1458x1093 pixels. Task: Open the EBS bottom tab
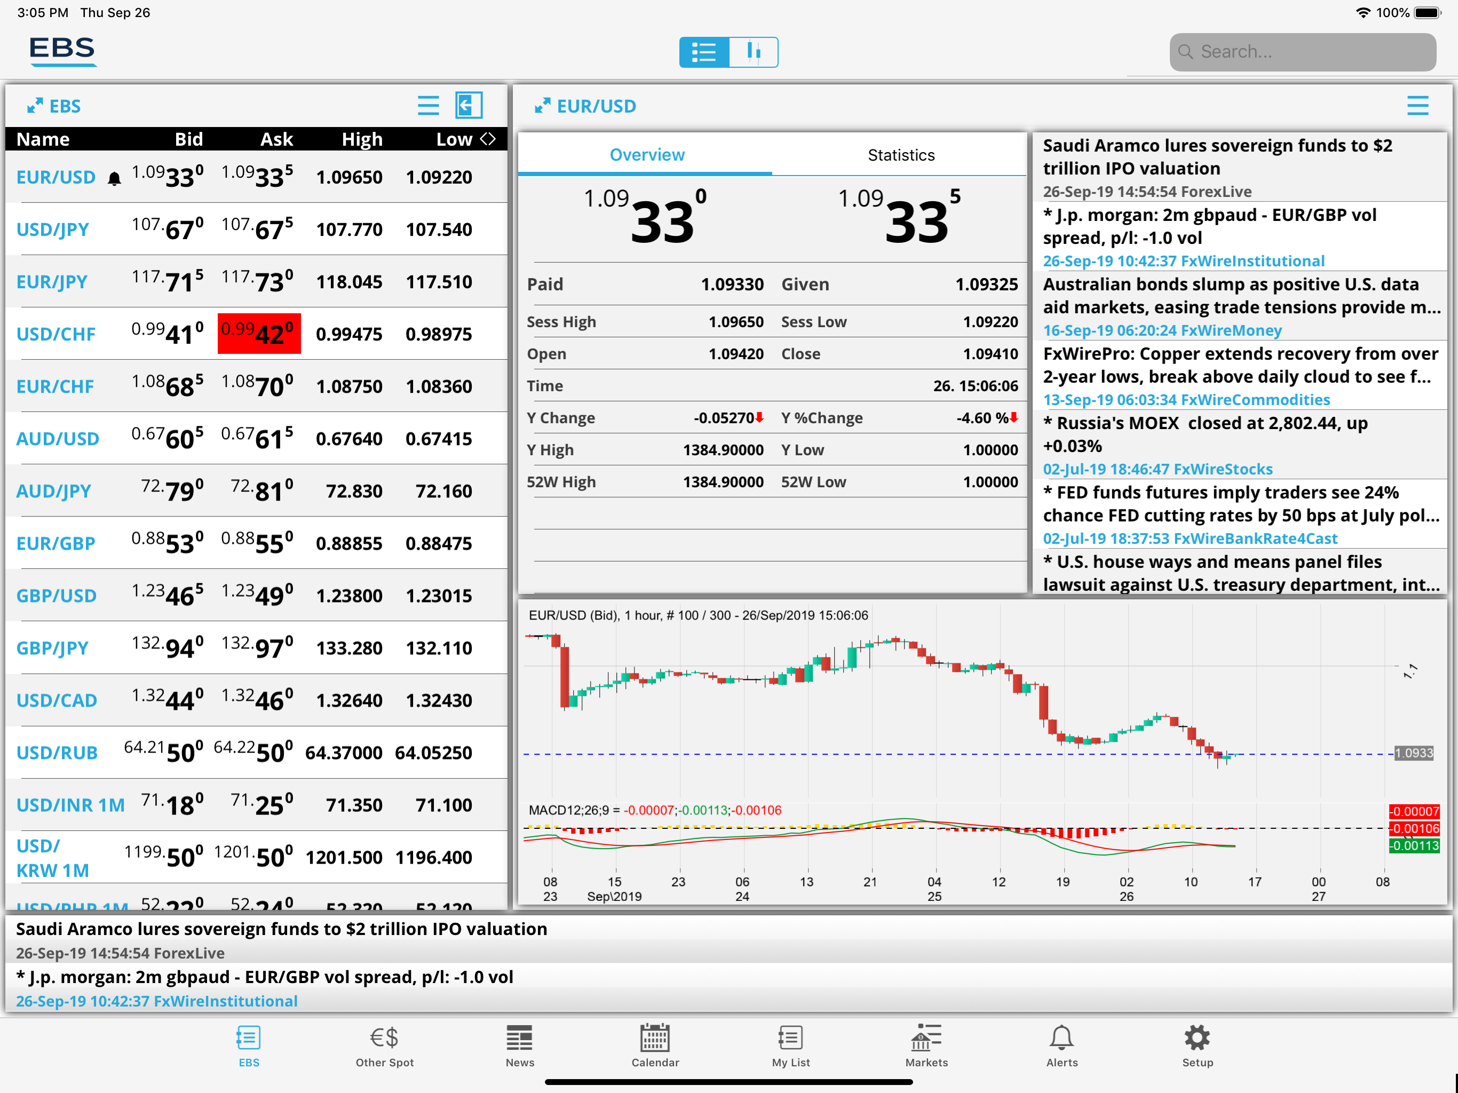point(249,1046)
